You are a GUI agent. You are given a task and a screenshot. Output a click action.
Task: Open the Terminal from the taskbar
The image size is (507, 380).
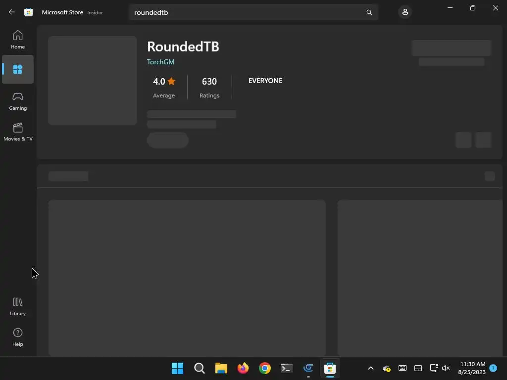click(287, 368)
